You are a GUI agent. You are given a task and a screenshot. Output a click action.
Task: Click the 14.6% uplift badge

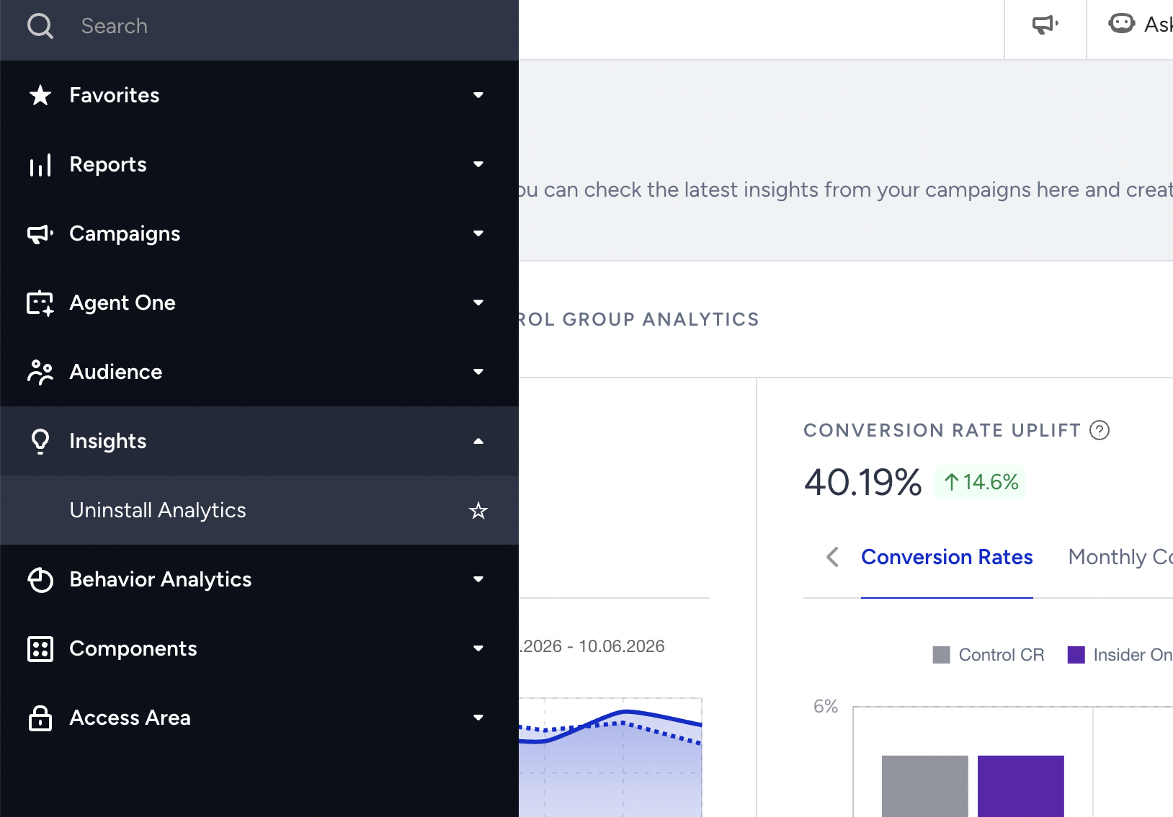[980, 482]
